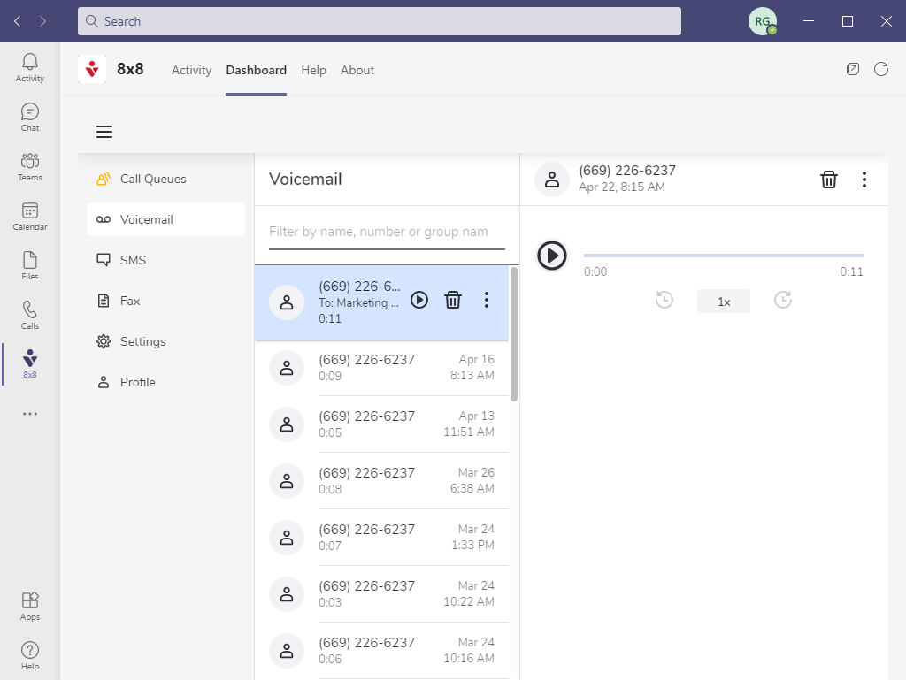Select the Apr 16 8:13 AM voicemail
The width and height of the screenshot is (906, 680).
point(382,367)
